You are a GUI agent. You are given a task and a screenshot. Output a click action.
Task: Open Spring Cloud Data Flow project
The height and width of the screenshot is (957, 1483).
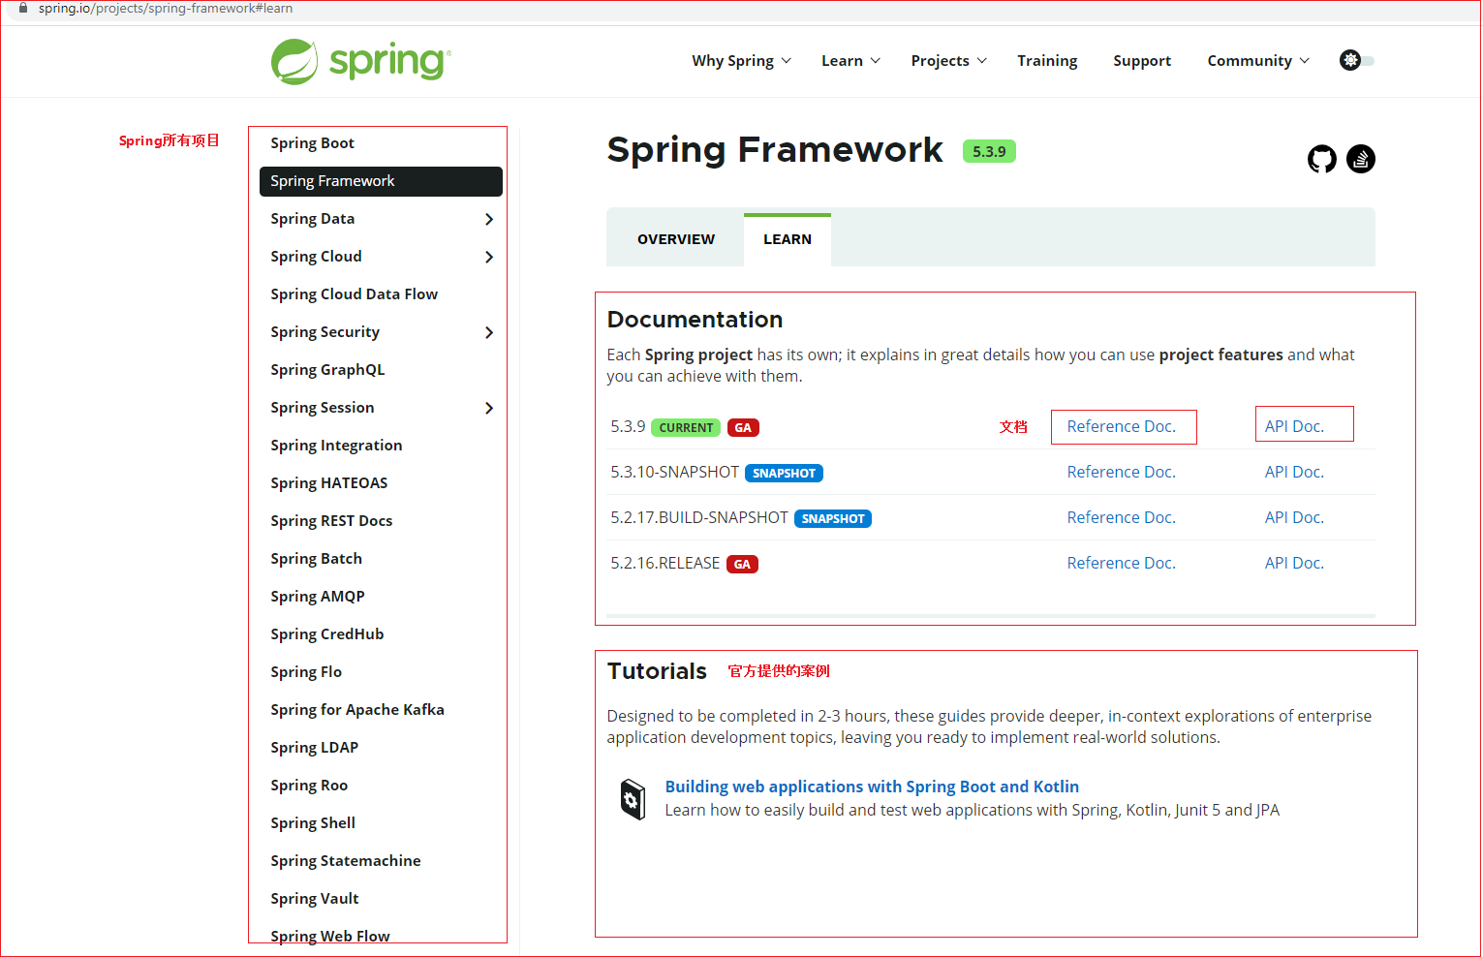[355, 294]
